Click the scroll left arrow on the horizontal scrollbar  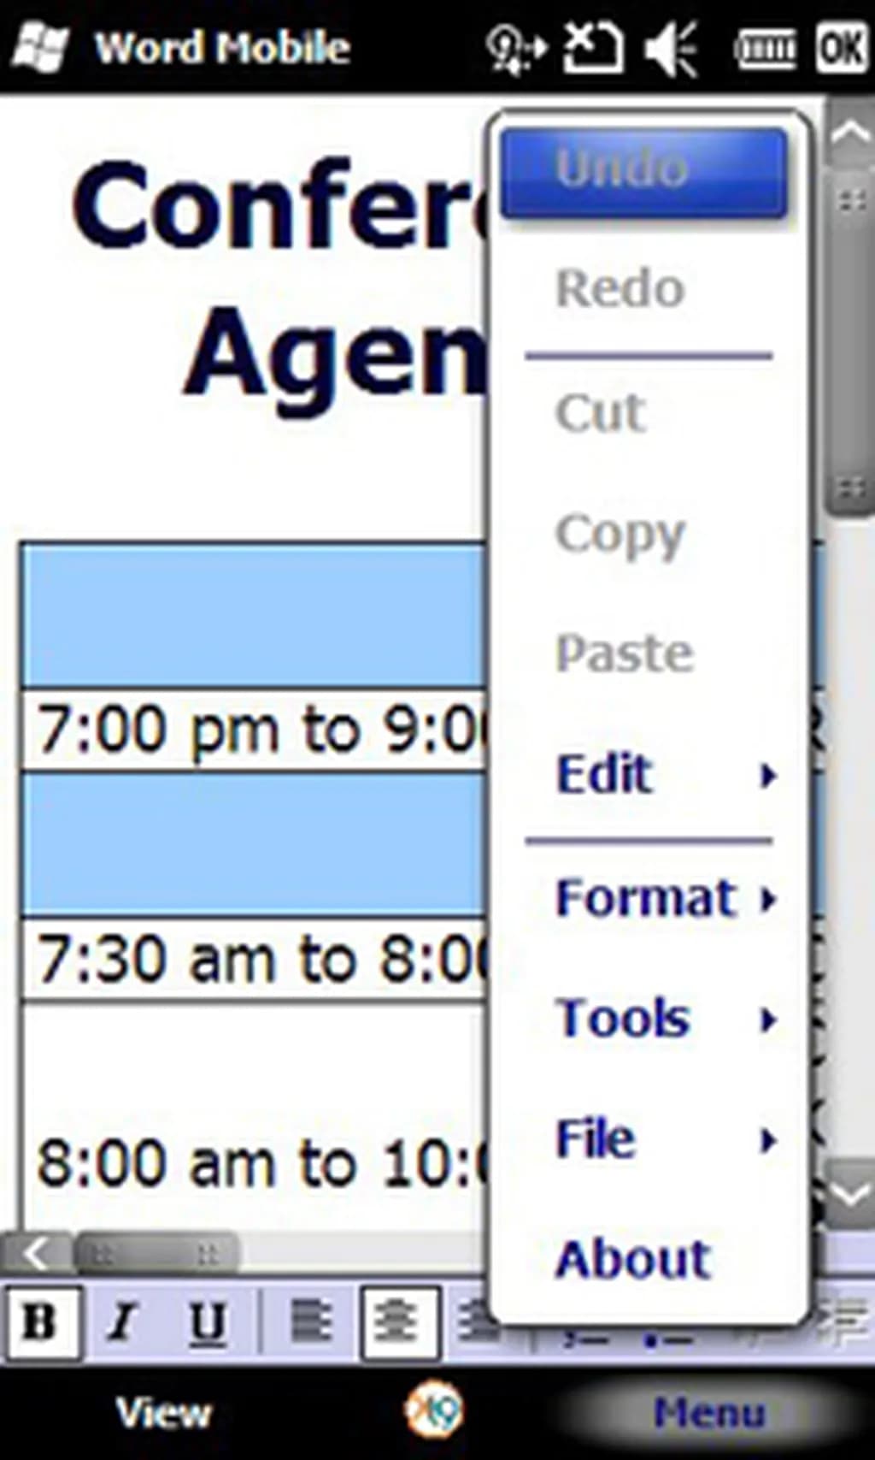(x=35, y=1254)
